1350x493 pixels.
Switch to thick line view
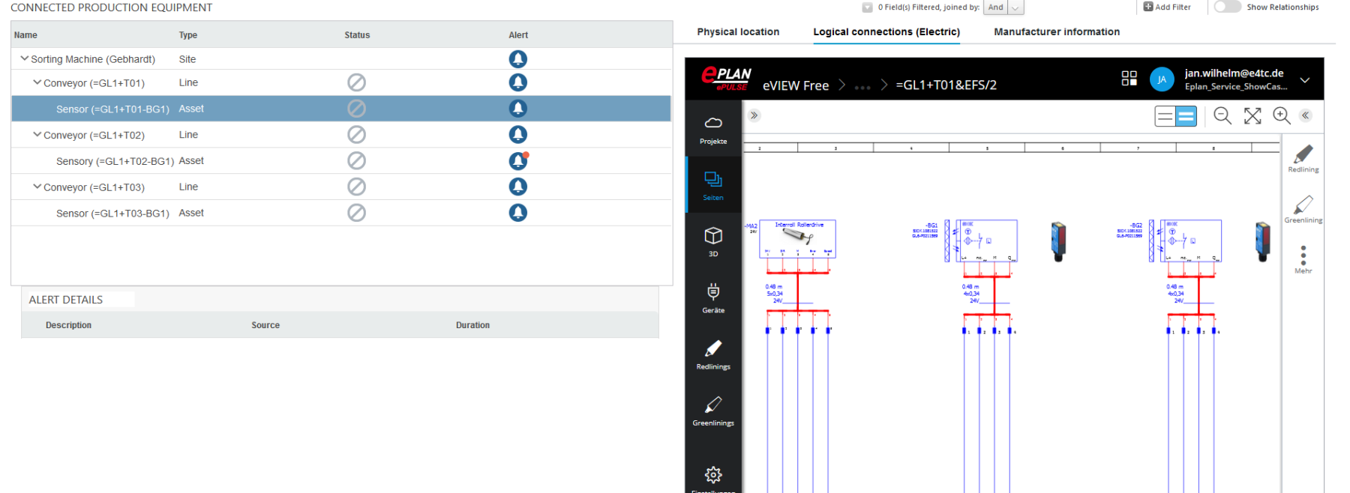(1186, 116)
